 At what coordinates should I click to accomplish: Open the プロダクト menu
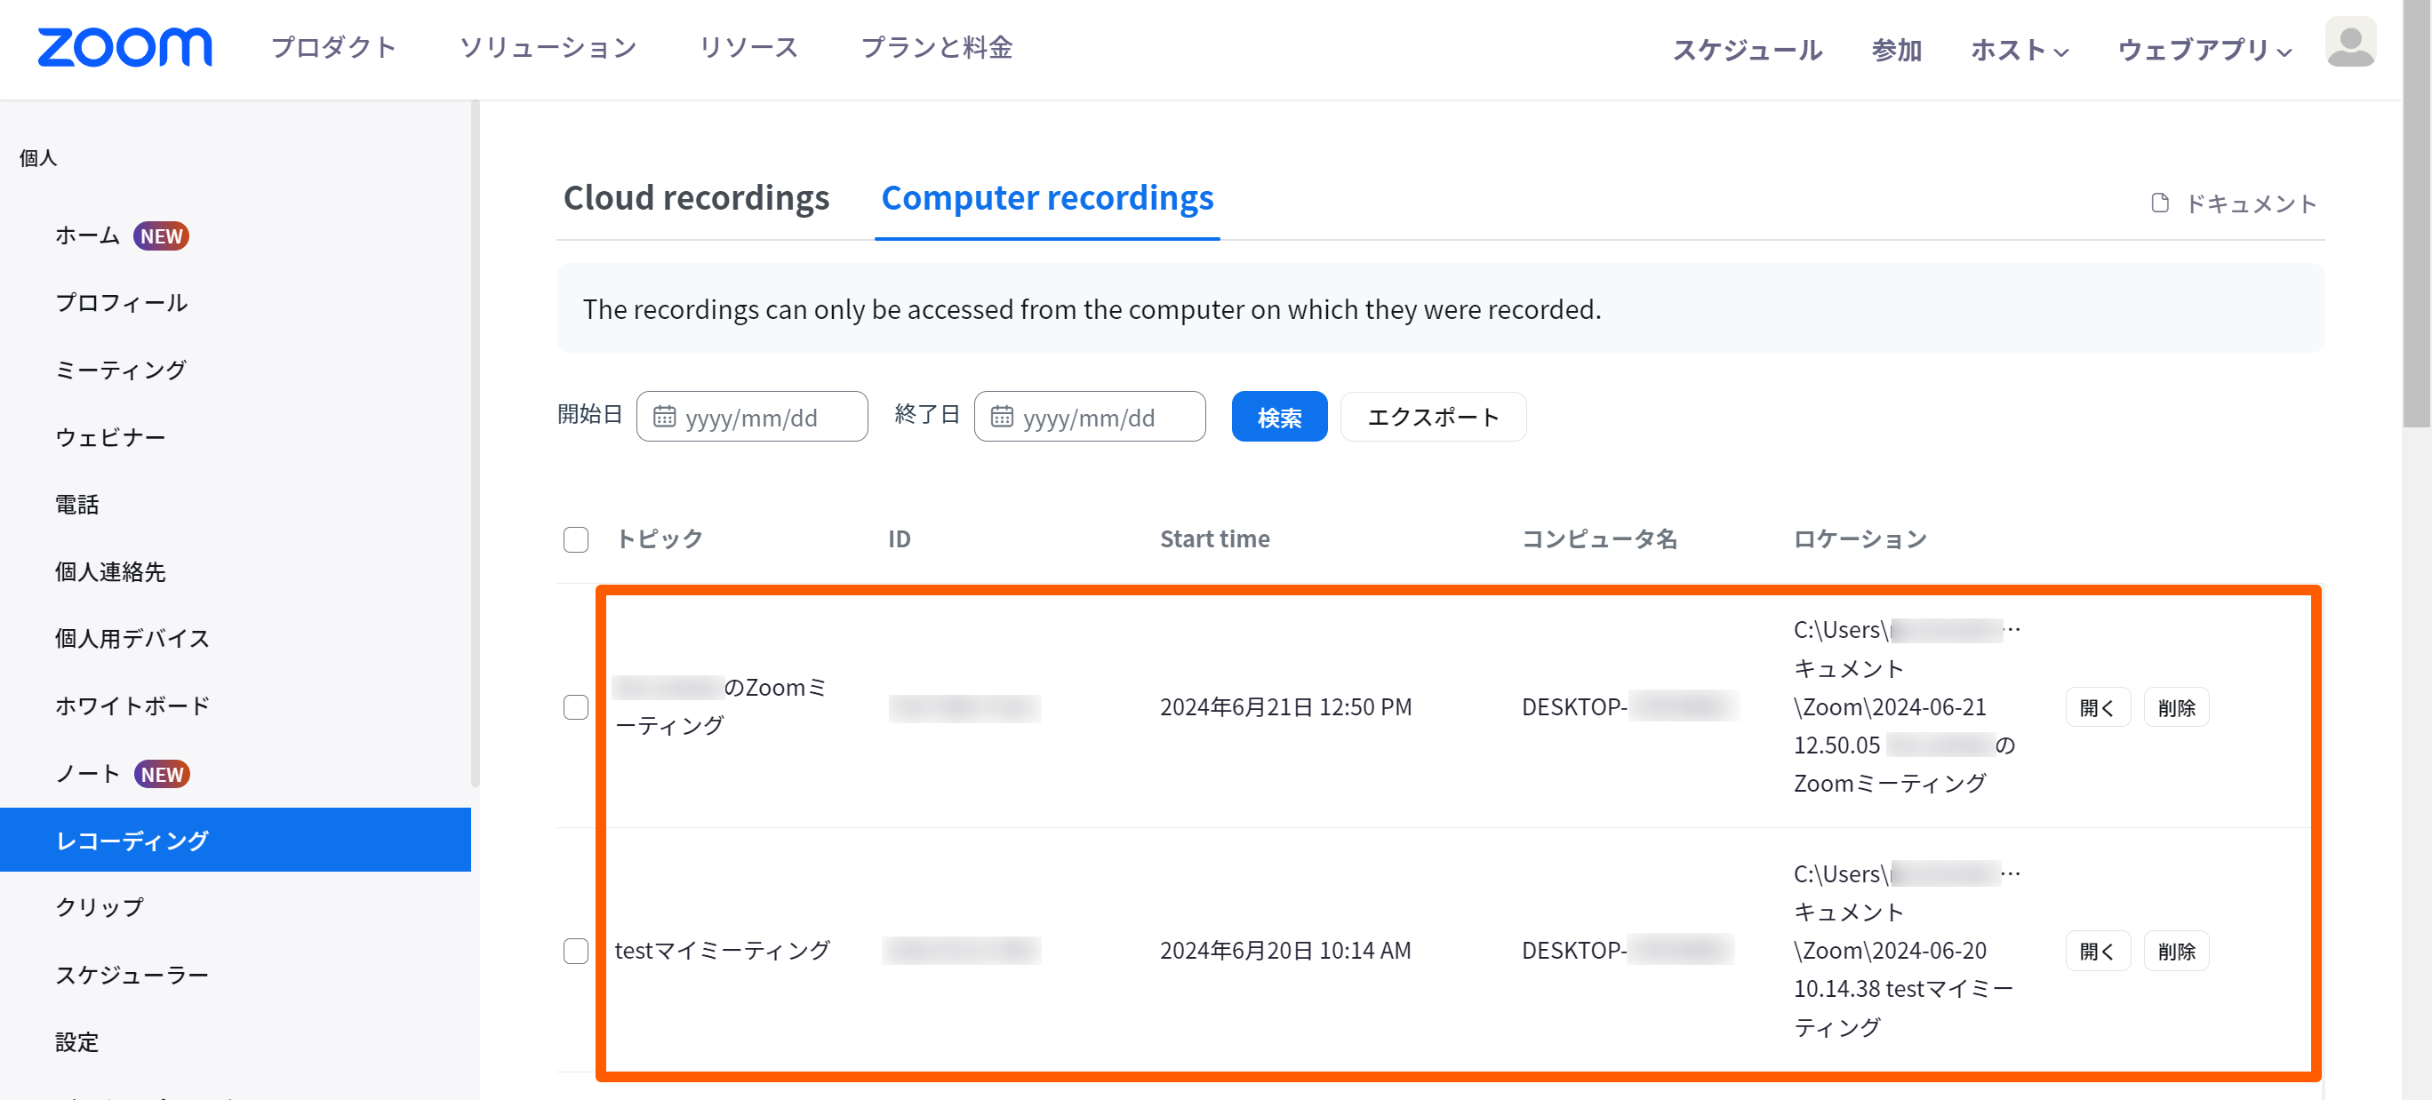[333, 47]
